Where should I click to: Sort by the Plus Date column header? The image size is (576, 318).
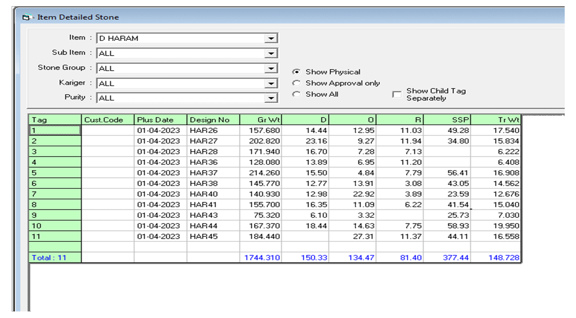pos(161,120)
